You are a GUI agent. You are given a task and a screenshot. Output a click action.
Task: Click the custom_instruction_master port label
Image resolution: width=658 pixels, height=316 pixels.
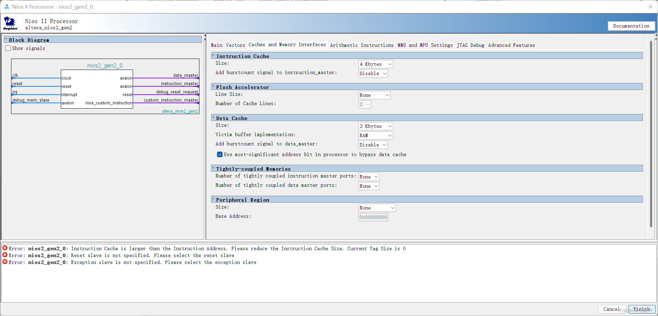171,100
